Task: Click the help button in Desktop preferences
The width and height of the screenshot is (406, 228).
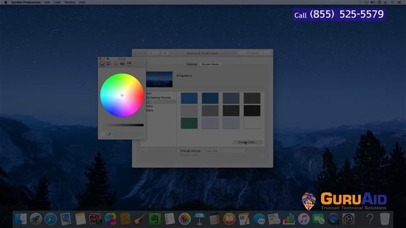Action: pos(263,156)
